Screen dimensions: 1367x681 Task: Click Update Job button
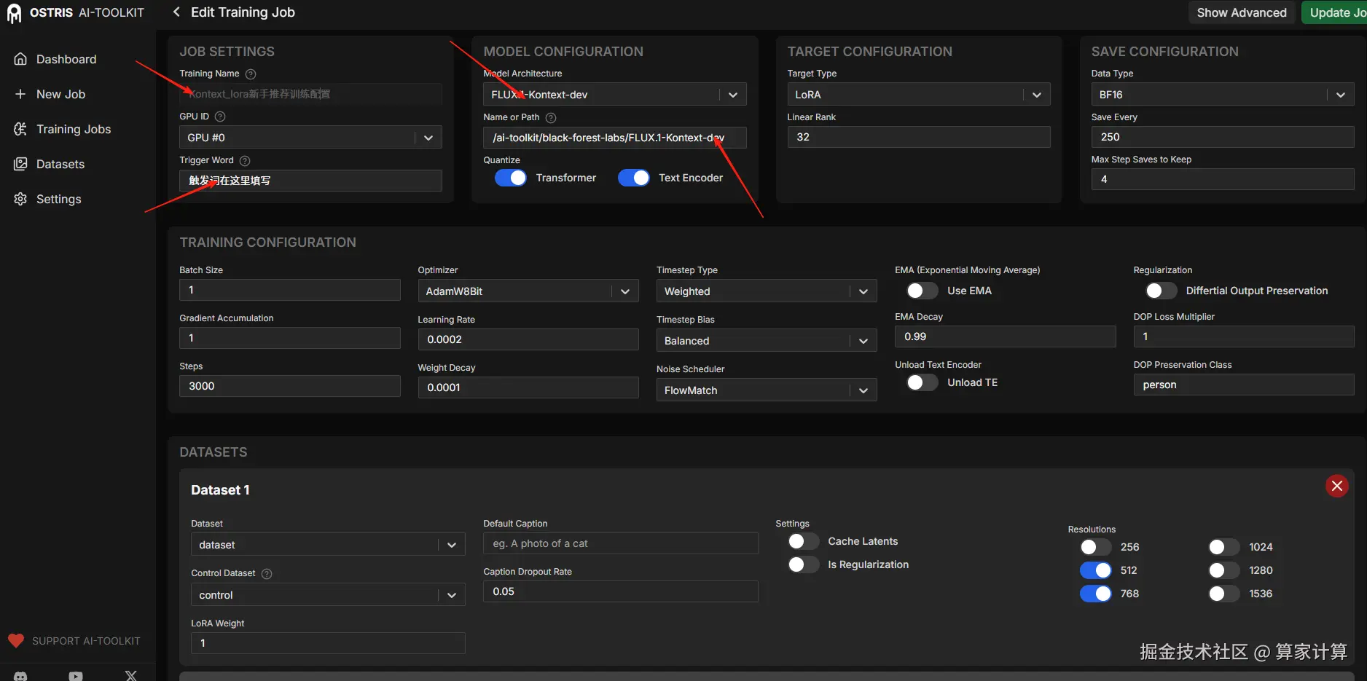1334,12
